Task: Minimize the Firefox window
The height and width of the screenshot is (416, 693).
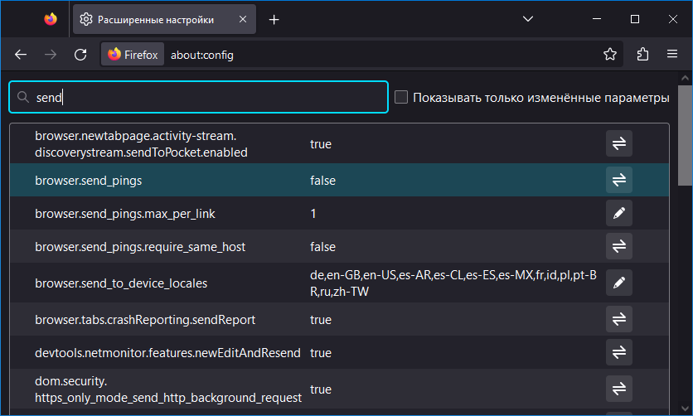Action: (x=597, y=19)
